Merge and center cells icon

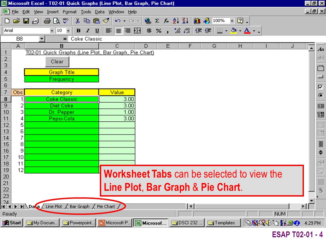[x=137, y=31]
